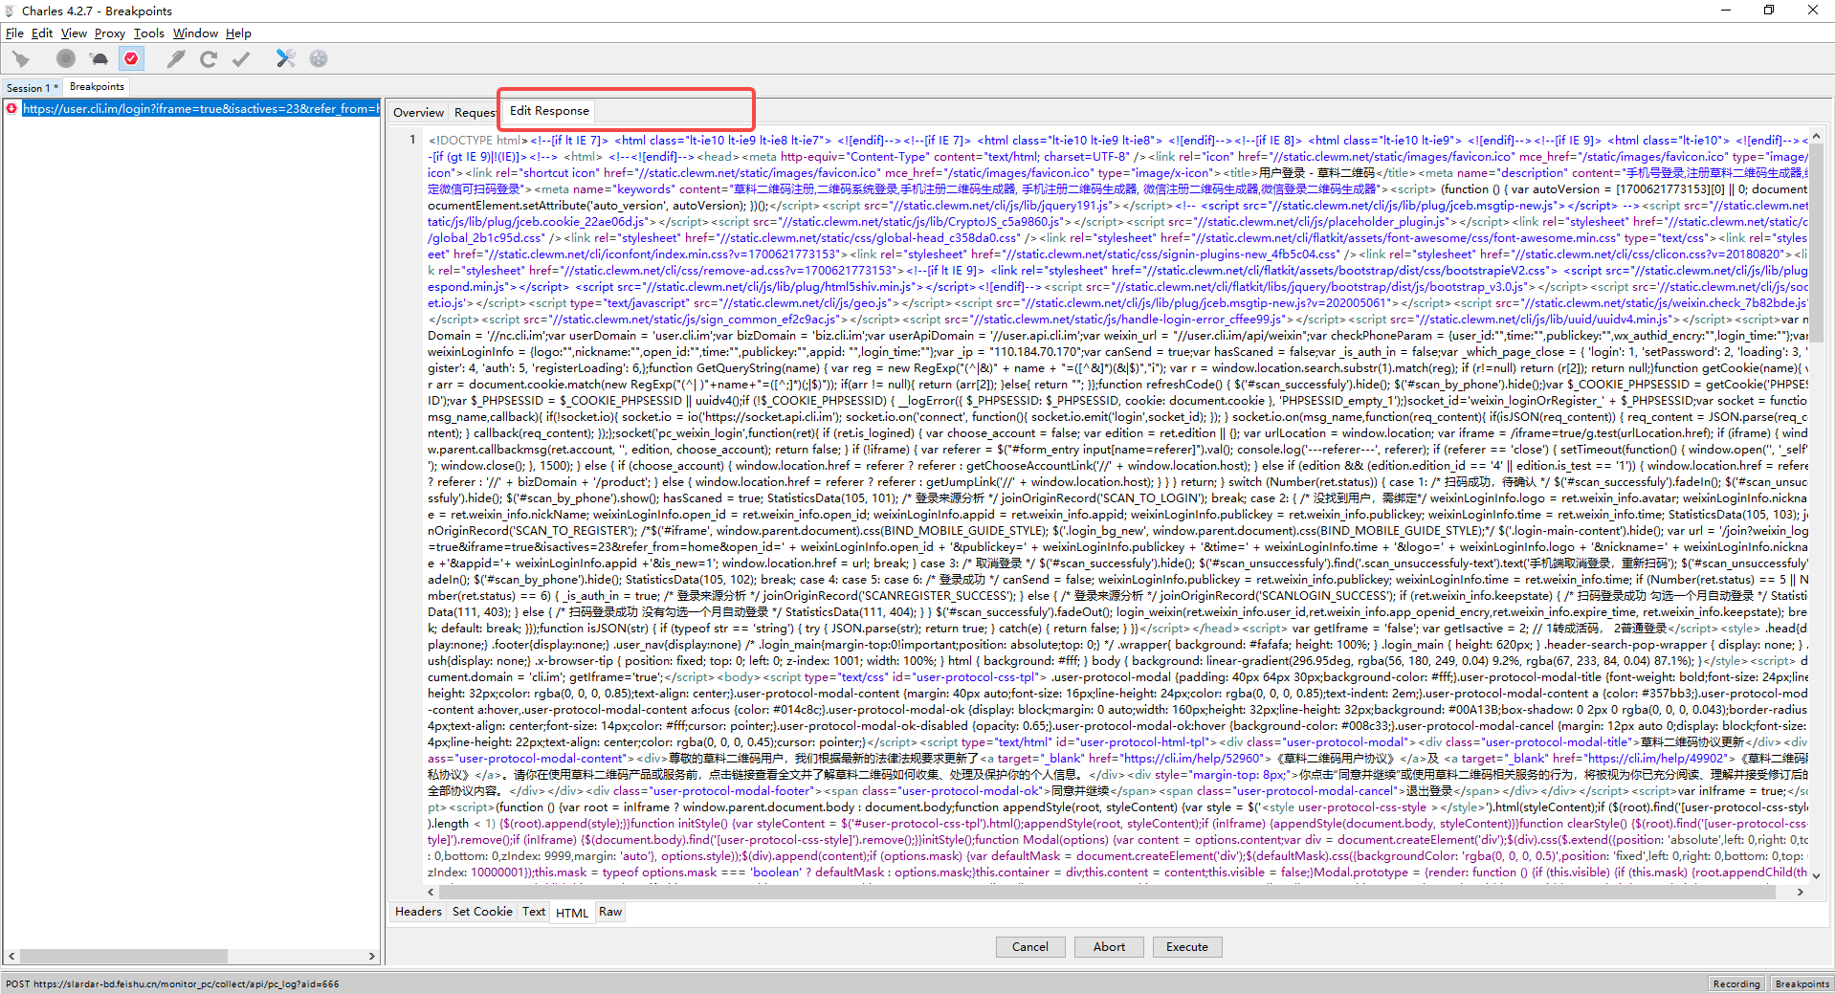Image resolution: width=1835 pixels, height=994 pixels.
Task: Click the POST slardar-bd.feishu.cn status bar text
Action: [x=171, y=983]
